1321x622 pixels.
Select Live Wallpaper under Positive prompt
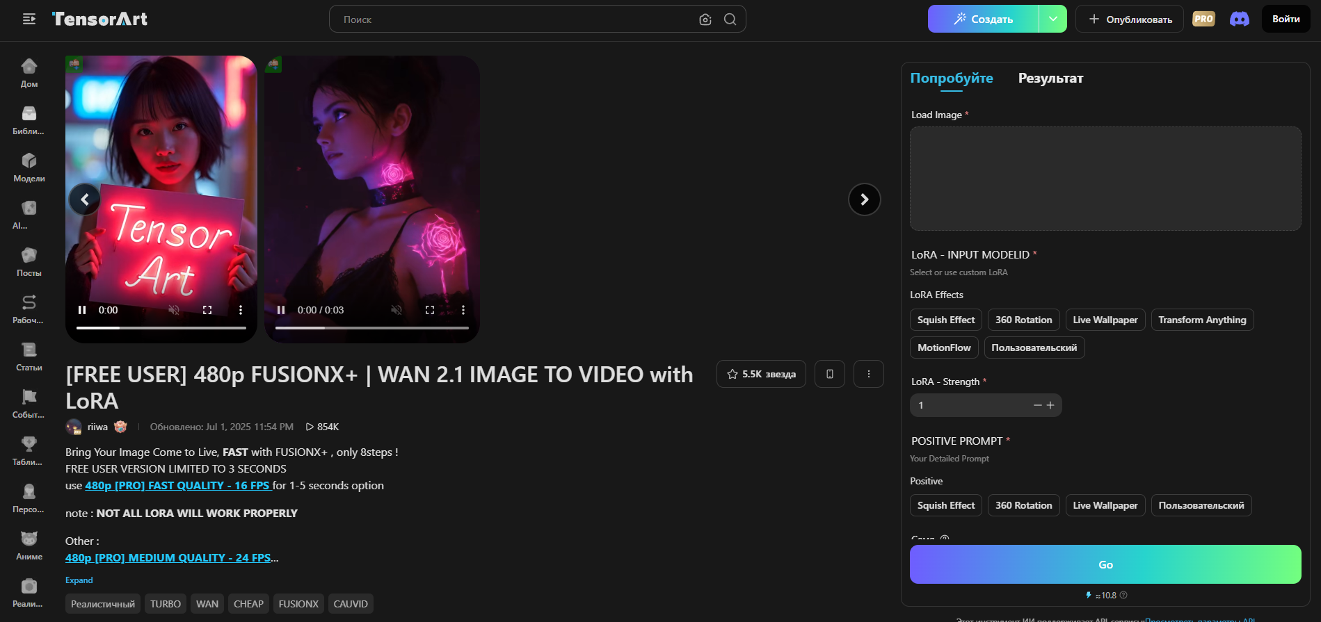coord(1105,505)
